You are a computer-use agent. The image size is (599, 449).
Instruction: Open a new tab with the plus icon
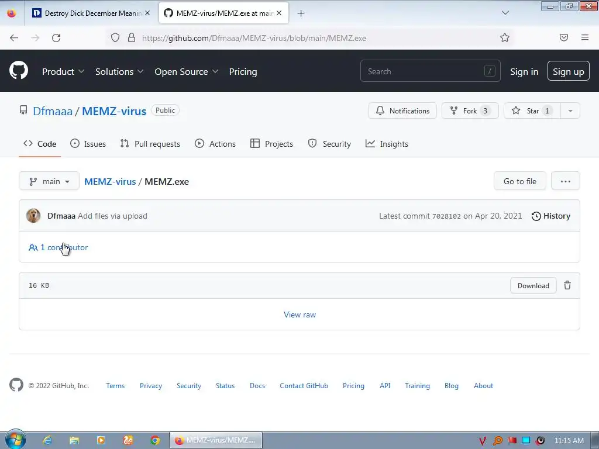[x=301, y=13]
